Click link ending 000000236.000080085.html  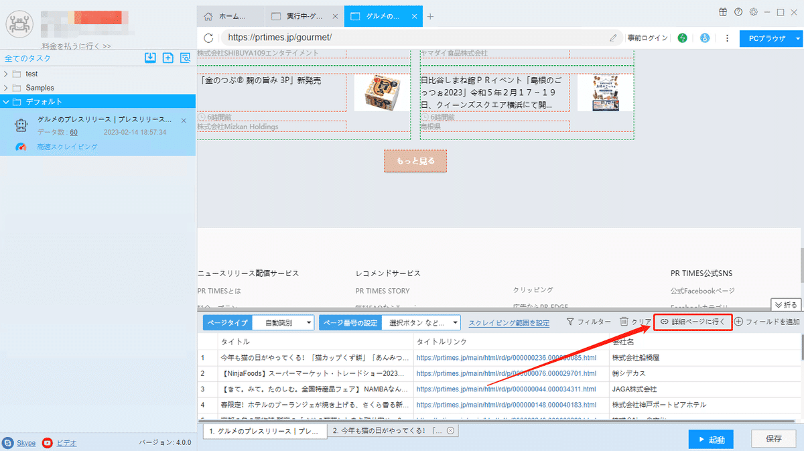click(x=506, y=358)
